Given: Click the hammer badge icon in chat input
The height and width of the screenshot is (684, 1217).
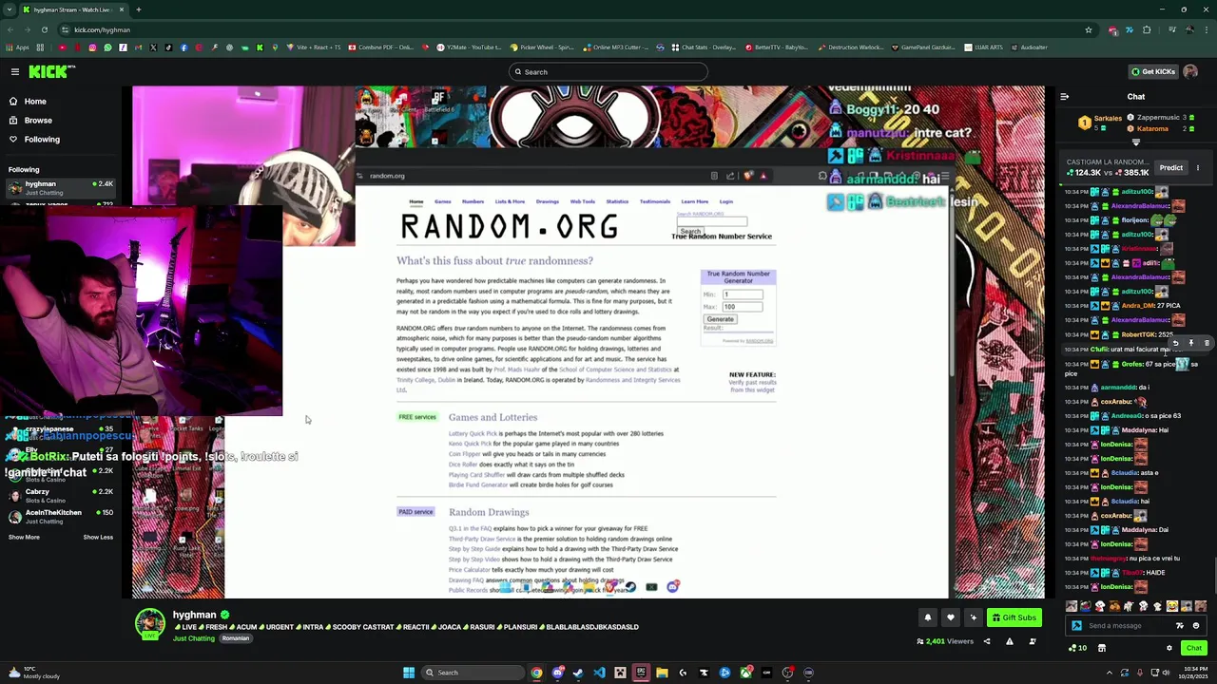Looking at the screenshot, I should [x=1076, y=625].
